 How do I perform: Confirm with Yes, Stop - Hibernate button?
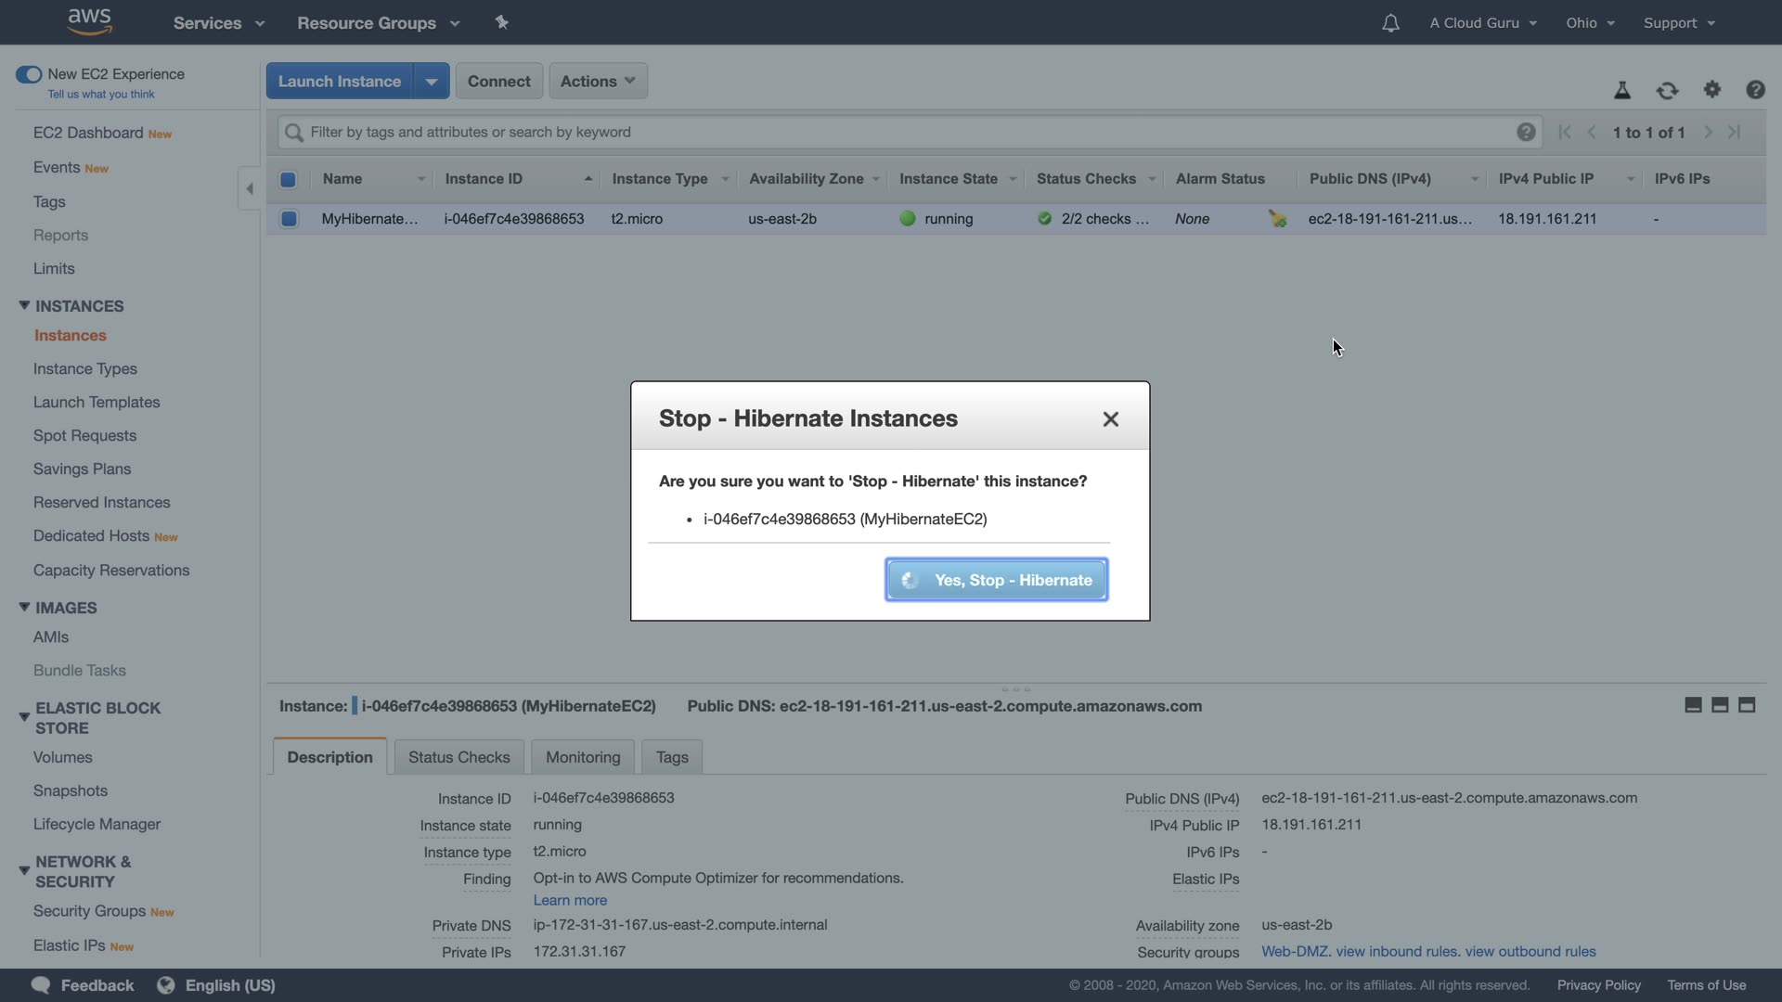point(996,580)
